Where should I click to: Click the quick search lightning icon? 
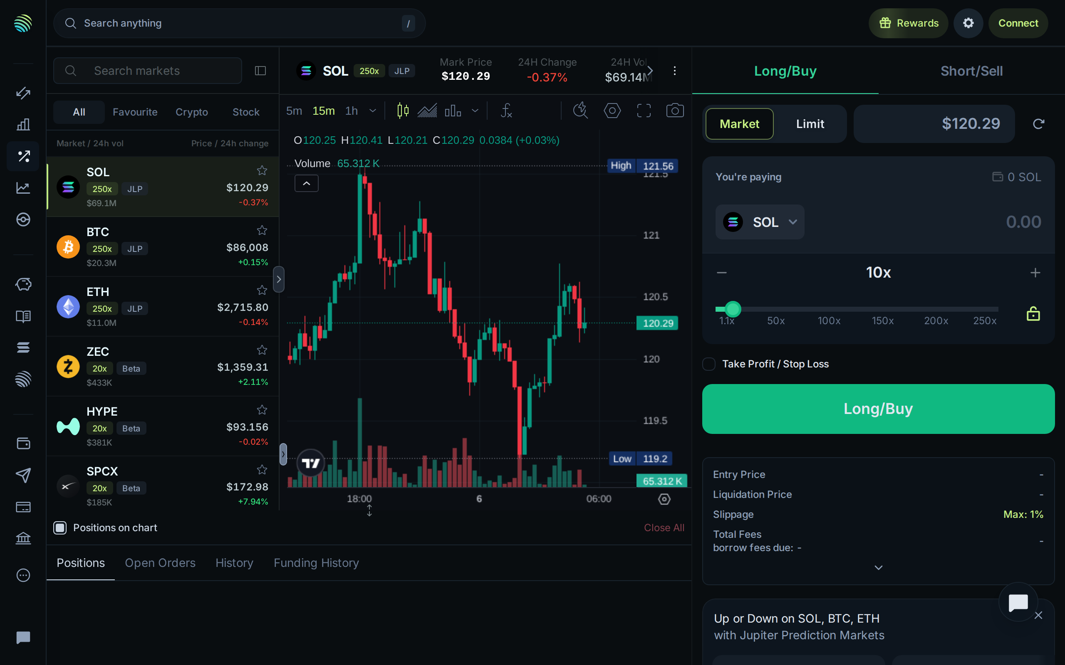tap(580, 111)
